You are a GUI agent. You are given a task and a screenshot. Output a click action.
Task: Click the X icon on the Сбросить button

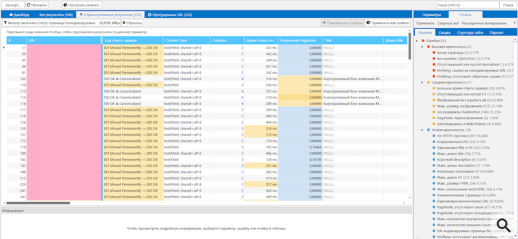[x=124, y=23]
